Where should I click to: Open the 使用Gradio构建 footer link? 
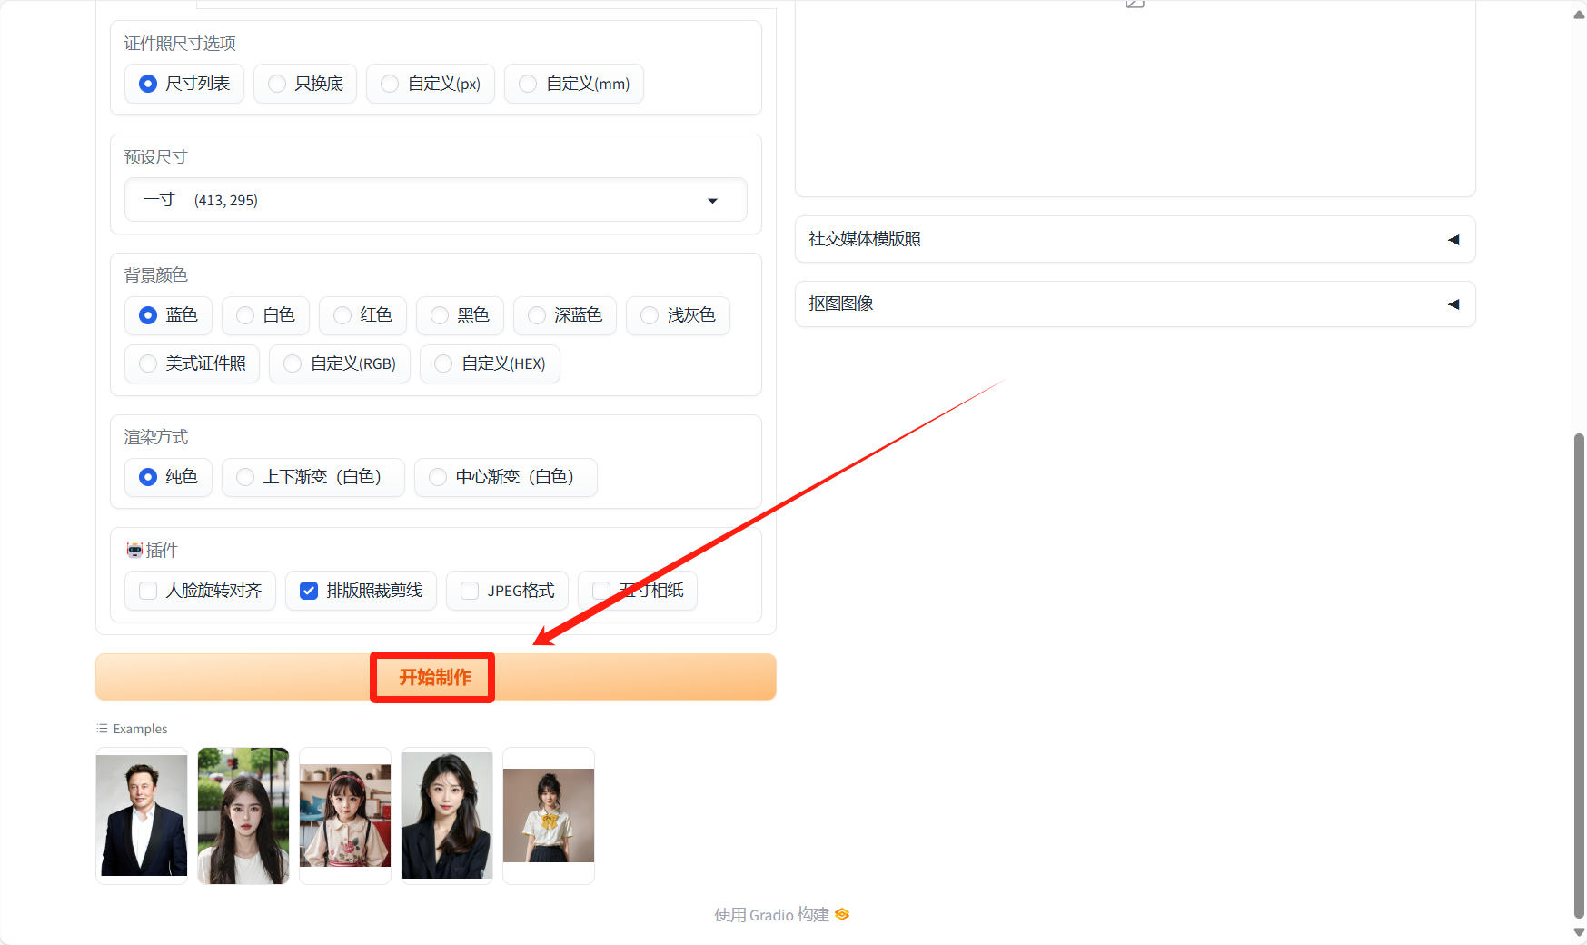click(x=772, y=914)
